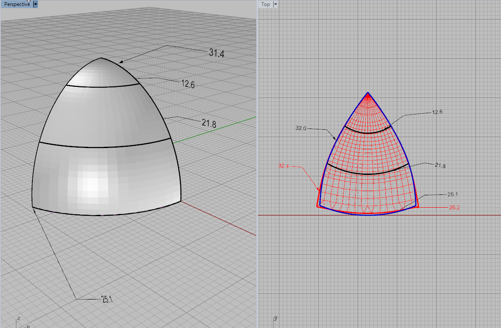The image size is (501, 328).
Task: Open the Top viewport dropdown arrow
Action: coord(275,4)
